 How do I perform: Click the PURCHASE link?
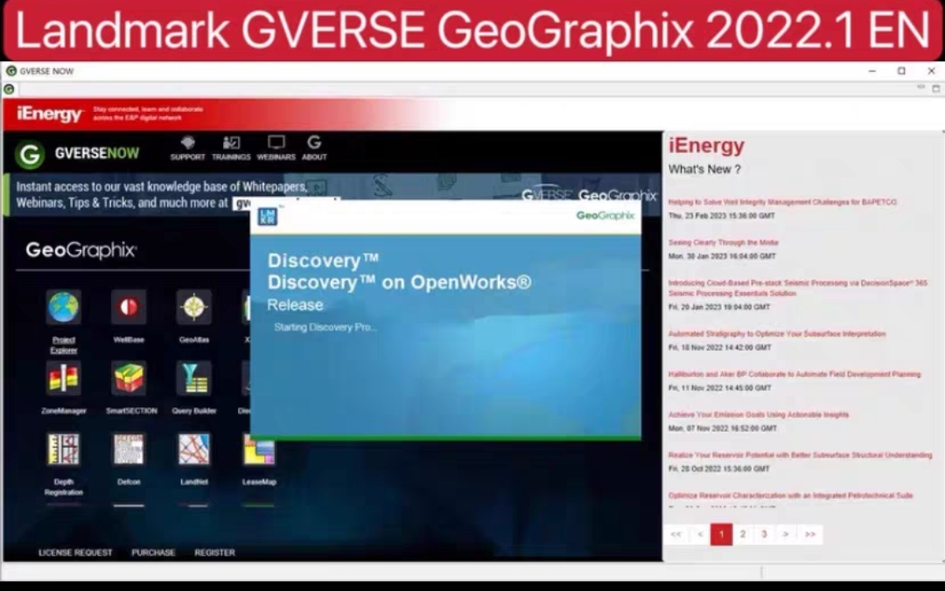153,553
